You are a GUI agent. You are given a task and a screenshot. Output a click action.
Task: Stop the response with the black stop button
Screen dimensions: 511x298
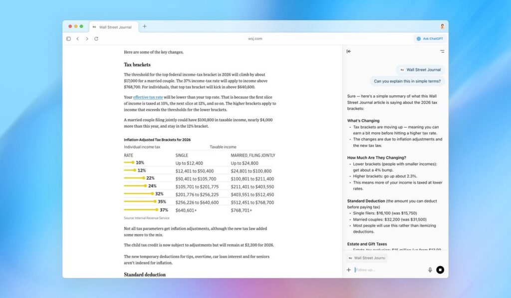[440, 270]
